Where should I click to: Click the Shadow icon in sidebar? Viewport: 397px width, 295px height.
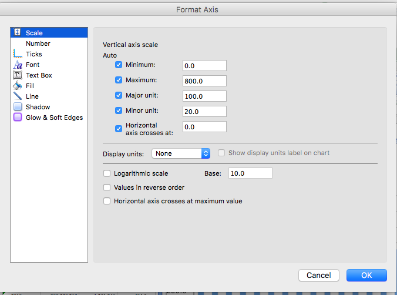pos(18,107)
